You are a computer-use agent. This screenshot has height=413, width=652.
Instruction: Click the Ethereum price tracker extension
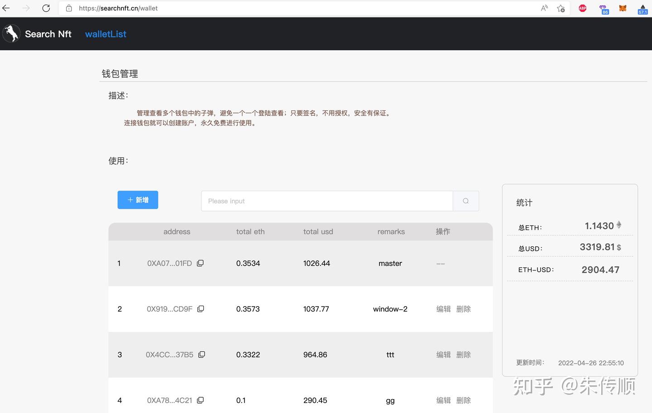coord(642,8)
